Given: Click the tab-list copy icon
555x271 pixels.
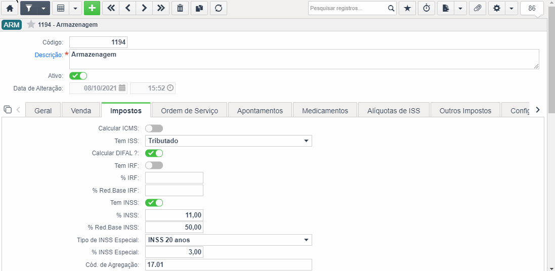Looking at the screenshot, I should tap(8, 109).
